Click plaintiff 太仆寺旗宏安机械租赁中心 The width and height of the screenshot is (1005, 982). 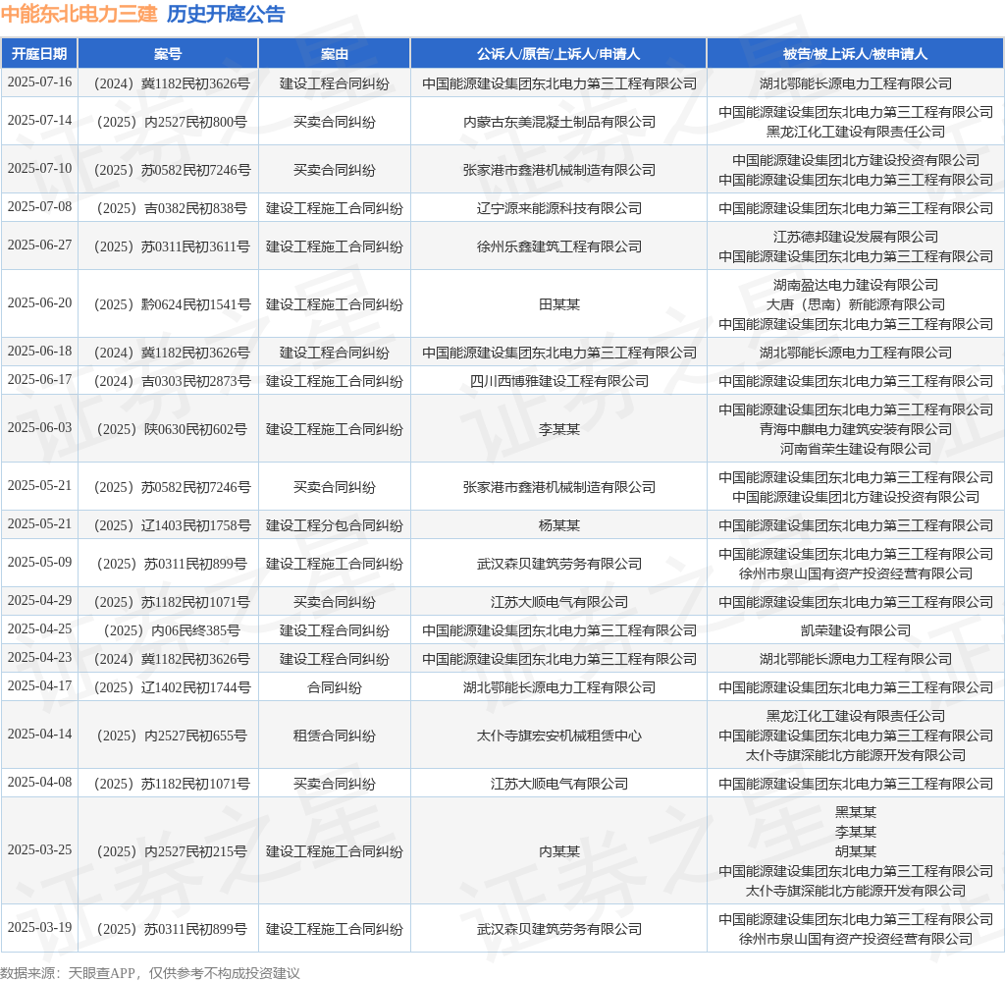(x=558, y=736)
